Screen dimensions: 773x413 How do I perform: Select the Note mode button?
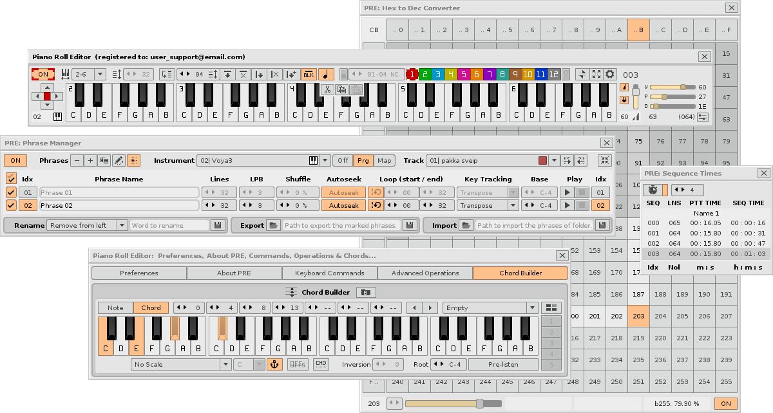click(x=115, y=308)
